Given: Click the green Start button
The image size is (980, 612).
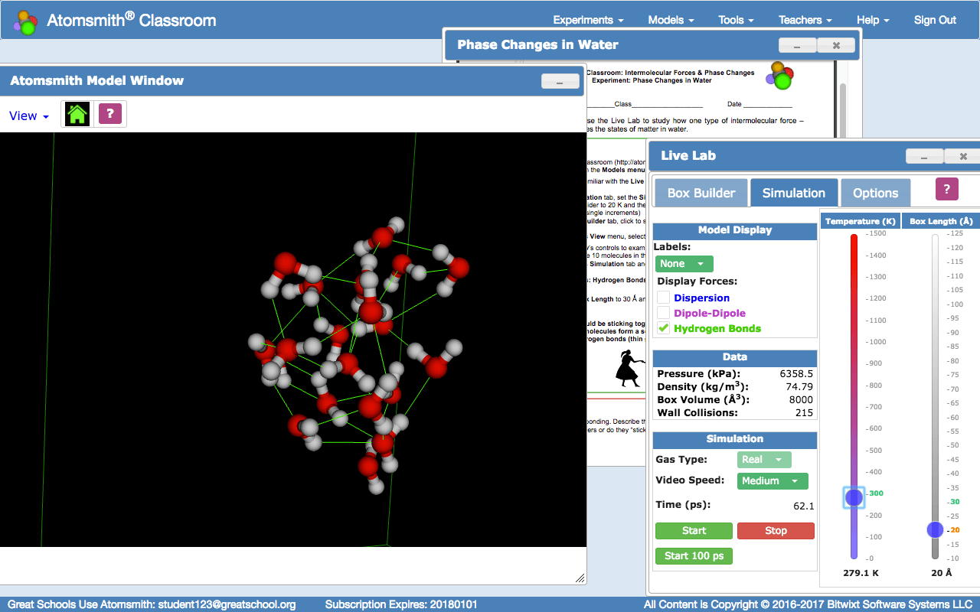Looking at the screenshot, I should [x=694, y=531].
